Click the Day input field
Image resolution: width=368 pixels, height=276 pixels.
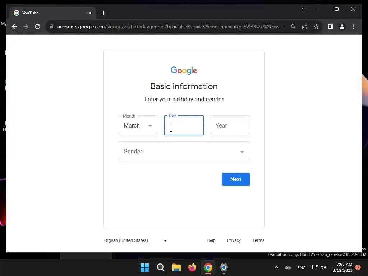coord(184,125)
